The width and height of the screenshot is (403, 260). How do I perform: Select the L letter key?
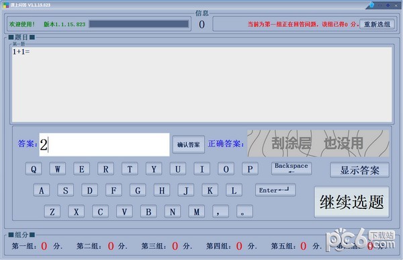click(x=234, y=190)
